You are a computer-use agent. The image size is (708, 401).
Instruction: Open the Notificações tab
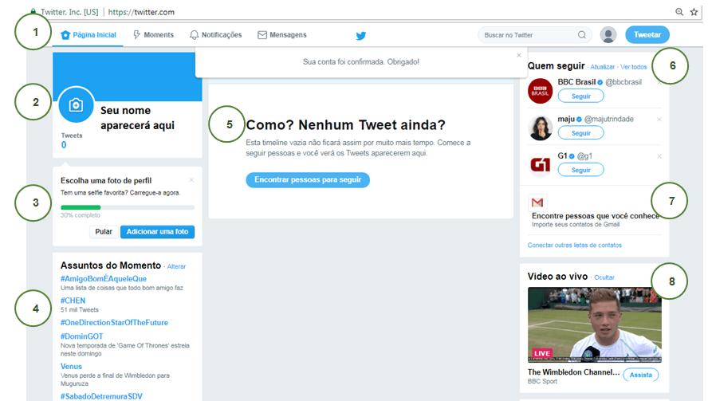[215, 35]
